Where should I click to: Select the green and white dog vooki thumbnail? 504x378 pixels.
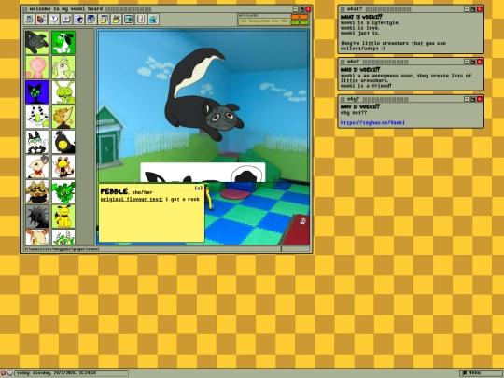point(63,42)
